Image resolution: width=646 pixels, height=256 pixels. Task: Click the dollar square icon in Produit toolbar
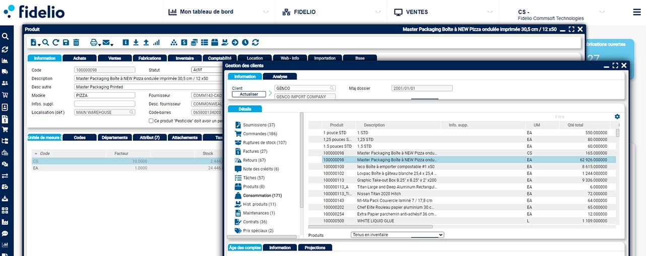pos(184,42)
